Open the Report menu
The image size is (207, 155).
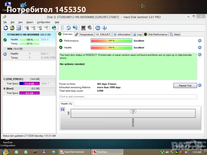tap(30, 22)
